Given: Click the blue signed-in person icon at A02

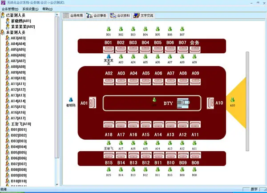Looking at the screenshot, I should [109, 56].
